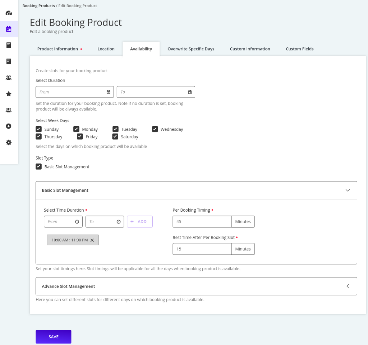Switch to the Overwrite Specific Days tab
This screenshot has height=345, width=368.
pyautogui.click(x=191, y=49)
